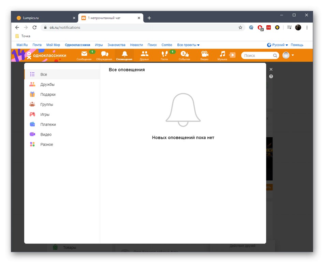
Task: Select the Разное category
Action: [62, 144]
